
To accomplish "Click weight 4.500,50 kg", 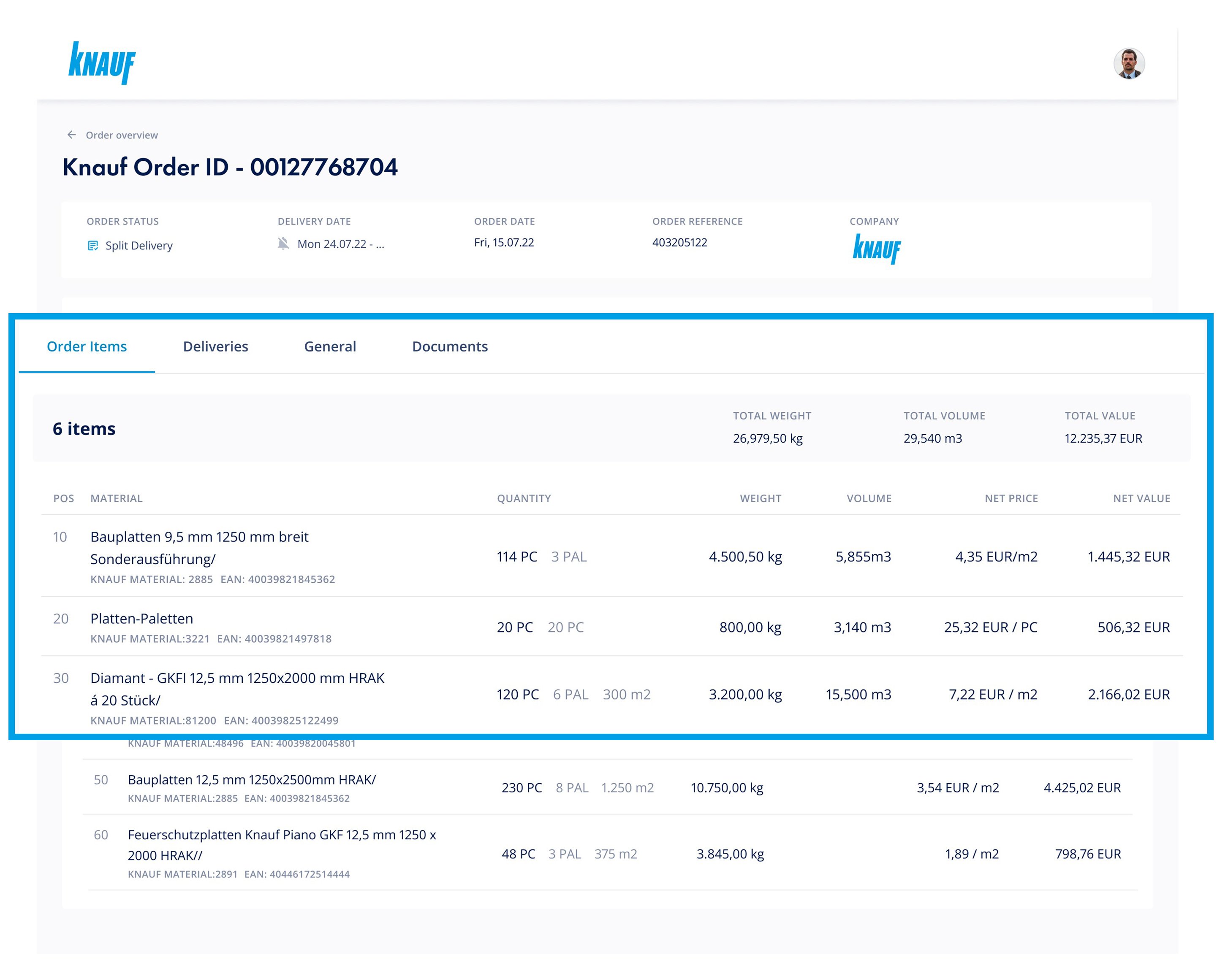I will (x=745, y=557).
